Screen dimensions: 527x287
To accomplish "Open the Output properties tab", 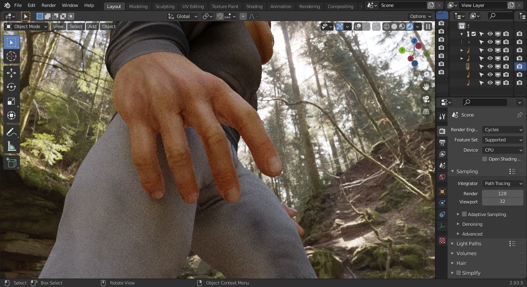I will pos(442,142).
